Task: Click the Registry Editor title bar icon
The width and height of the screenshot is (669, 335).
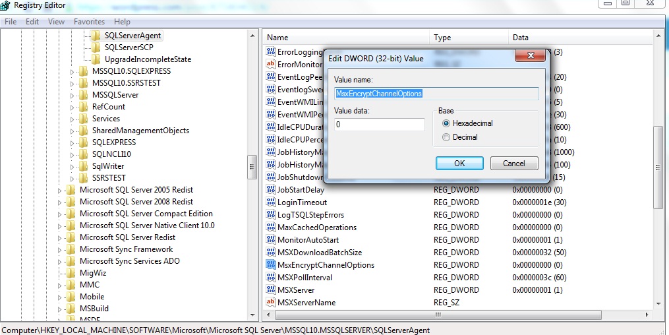Action: tap(6, 5)
